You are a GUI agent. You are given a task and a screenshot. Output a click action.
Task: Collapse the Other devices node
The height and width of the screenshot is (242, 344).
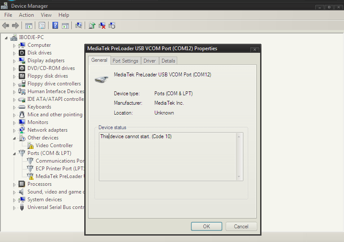14,138
